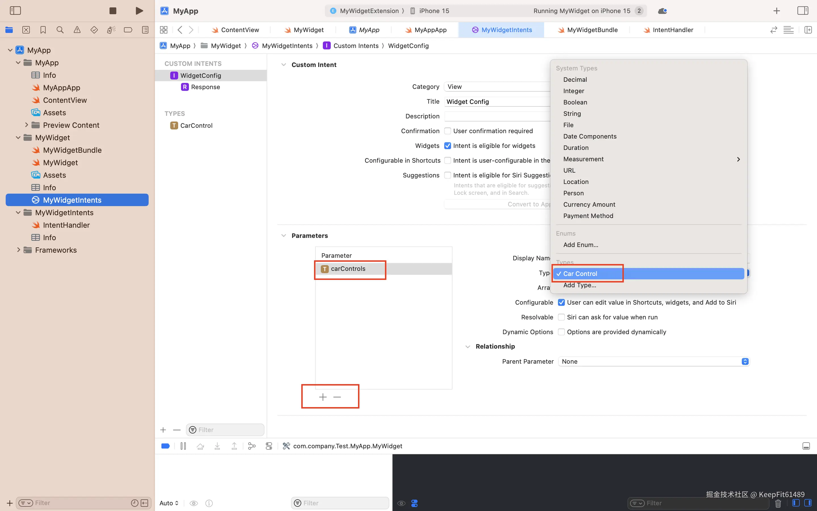Choose Add Enum... in the menu
The width and height of the screenshot is (817, 511).
580,245
